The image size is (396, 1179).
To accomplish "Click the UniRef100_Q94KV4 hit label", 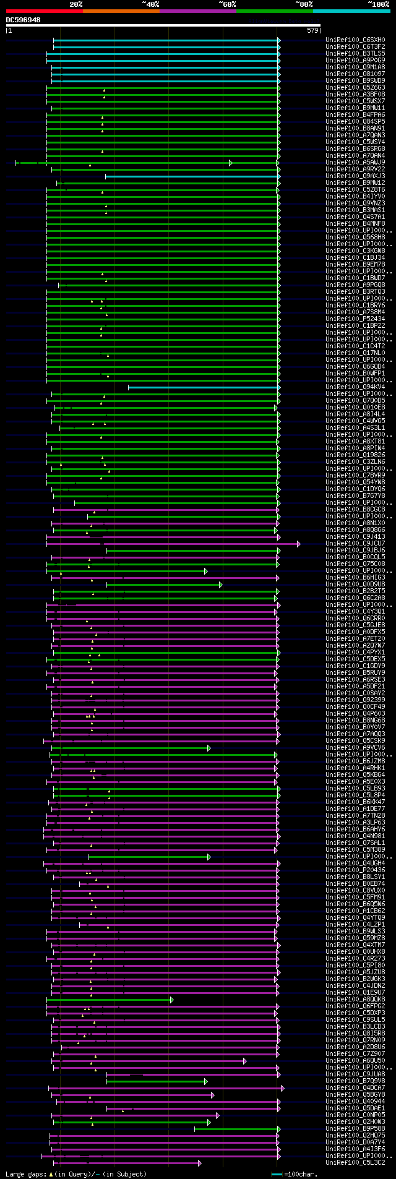I will (x=355, y=387).
